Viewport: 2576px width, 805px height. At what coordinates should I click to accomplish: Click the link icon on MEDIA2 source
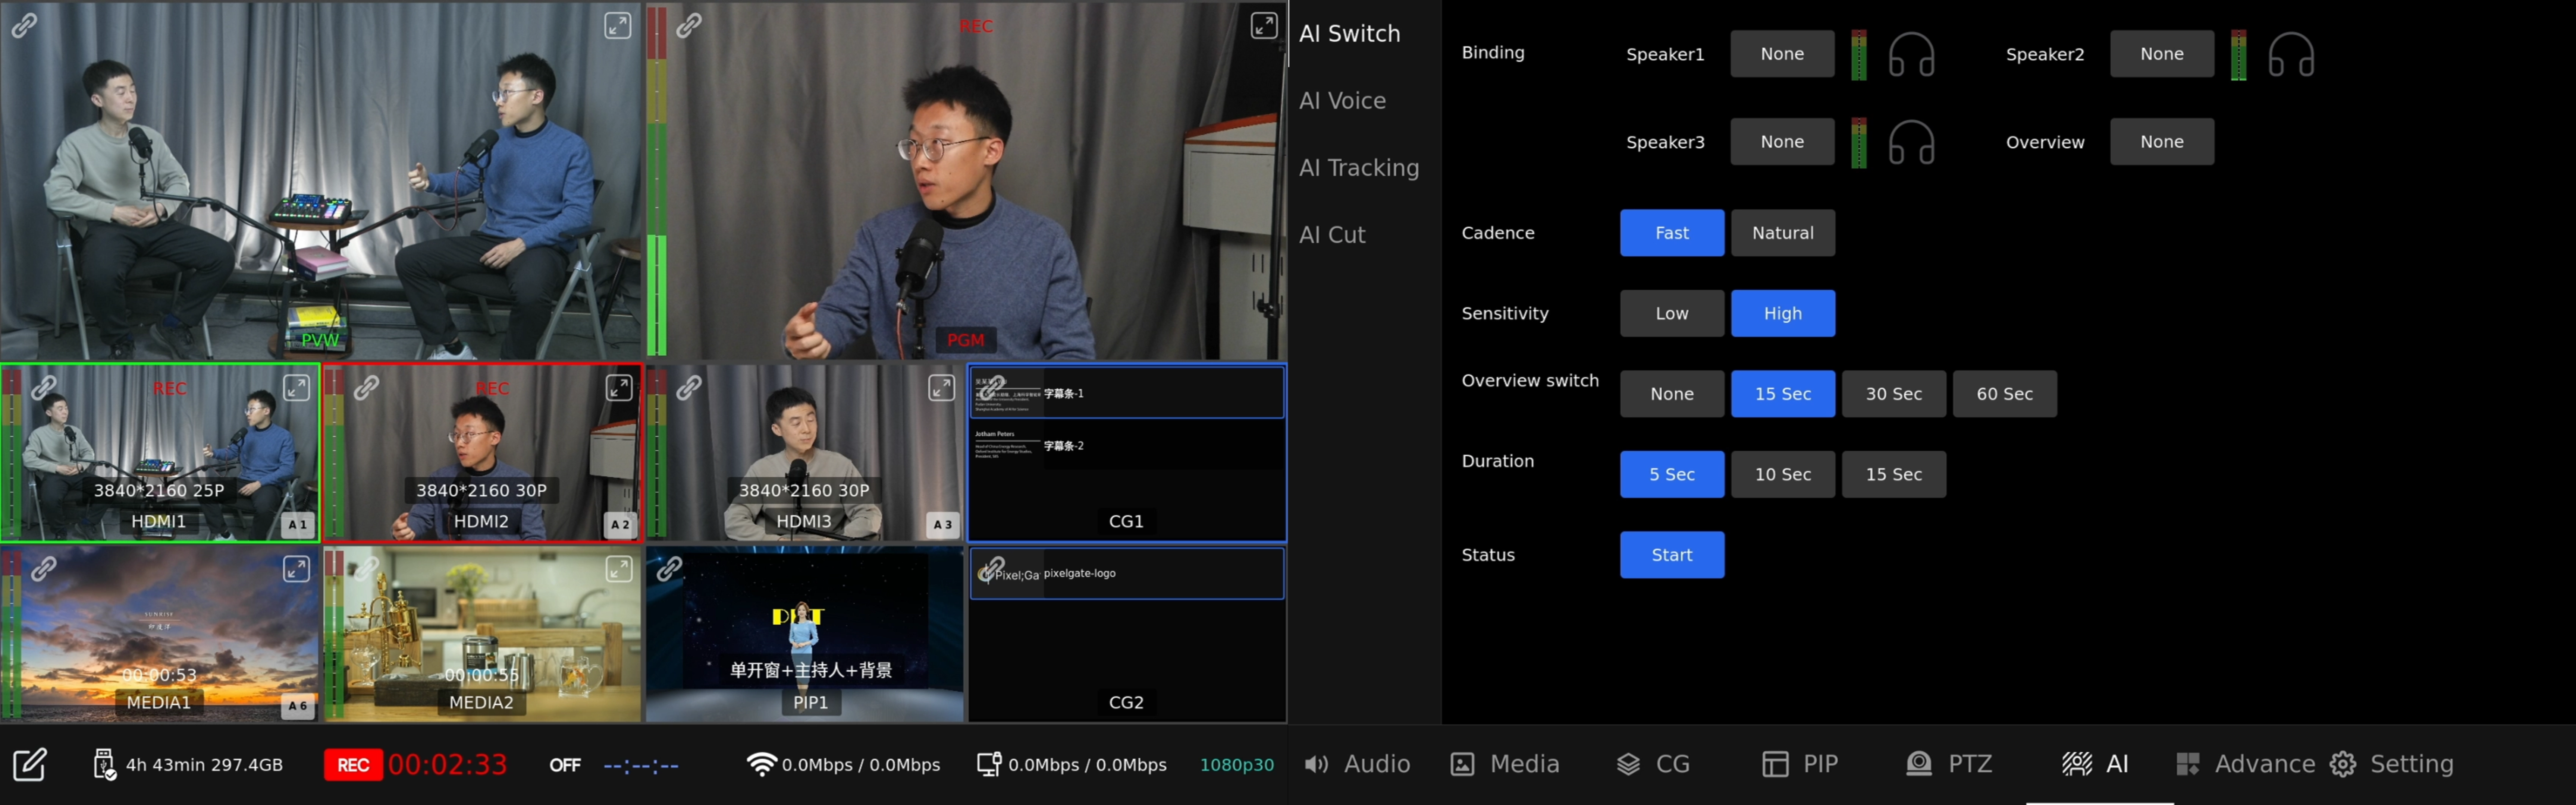click(367, 569)
